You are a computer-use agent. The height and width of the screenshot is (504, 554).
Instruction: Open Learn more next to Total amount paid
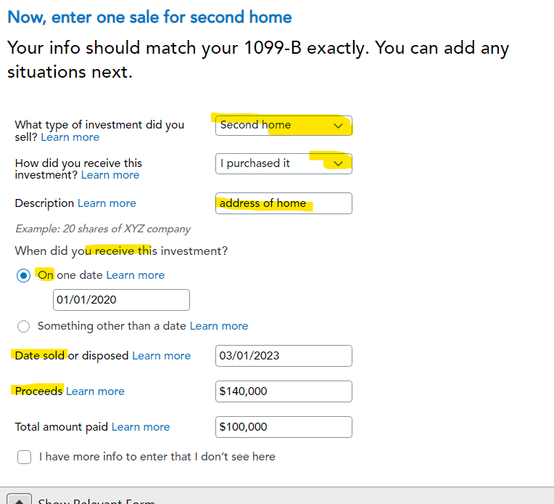click(x=141, y=427)
